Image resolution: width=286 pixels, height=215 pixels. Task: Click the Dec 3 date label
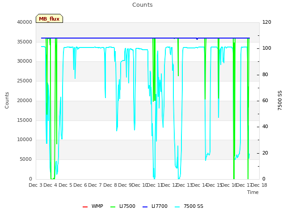(x=36, y=185)
